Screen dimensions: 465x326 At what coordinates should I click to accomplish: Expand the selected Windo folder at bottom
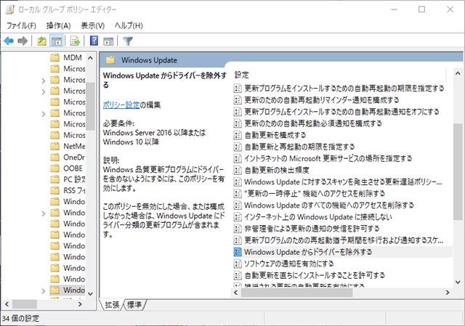[44, 291]
